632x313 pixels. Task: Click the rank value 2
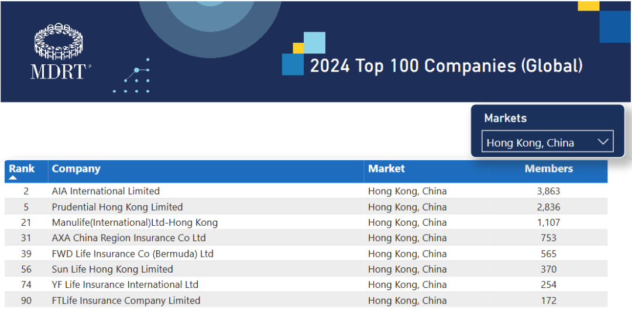(26, 191)
